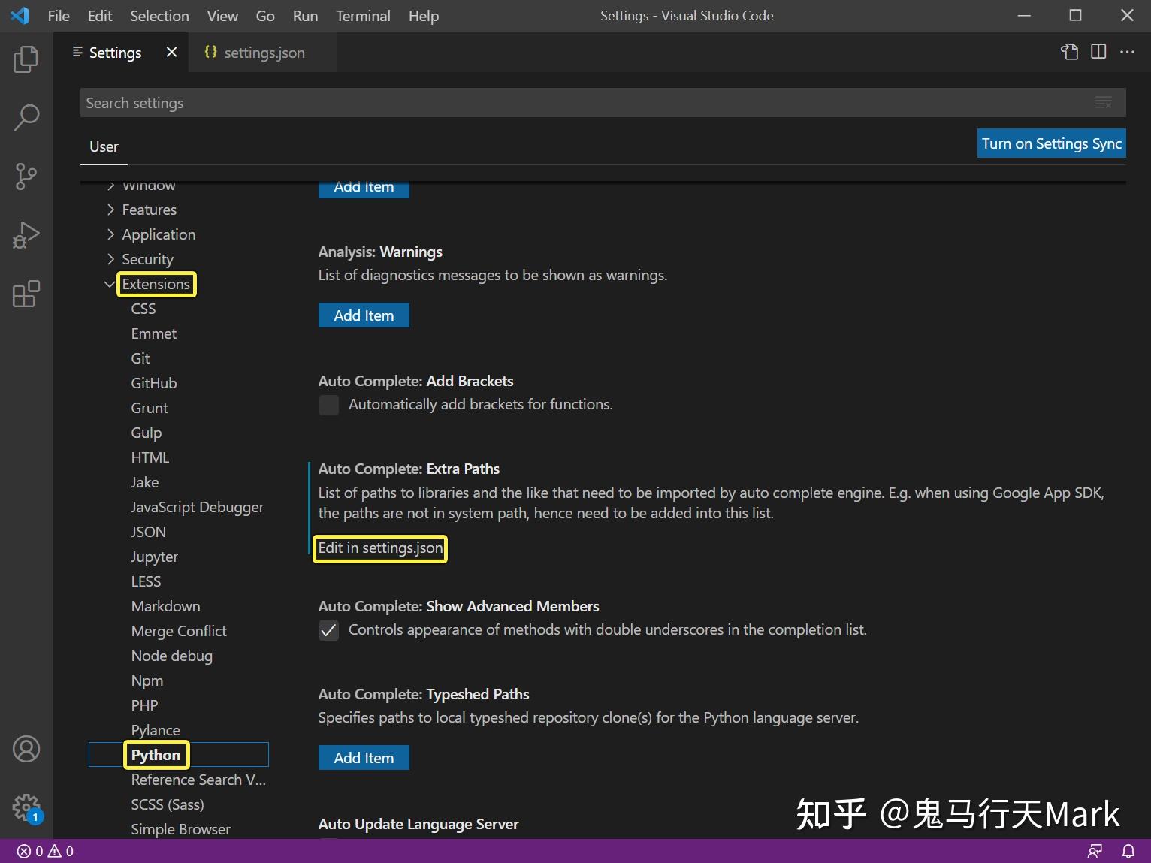Click the Open Settings (JSON) icon
This screenshot has height=863, width=1151.
tap(1068, 52)
